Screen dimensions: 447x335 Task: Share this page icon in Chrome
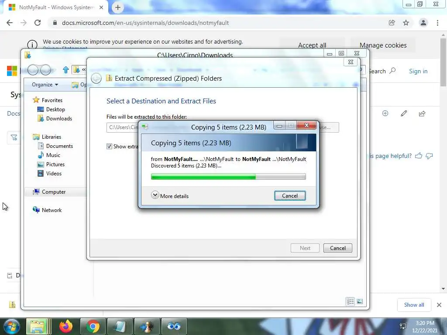click(392, 23)
